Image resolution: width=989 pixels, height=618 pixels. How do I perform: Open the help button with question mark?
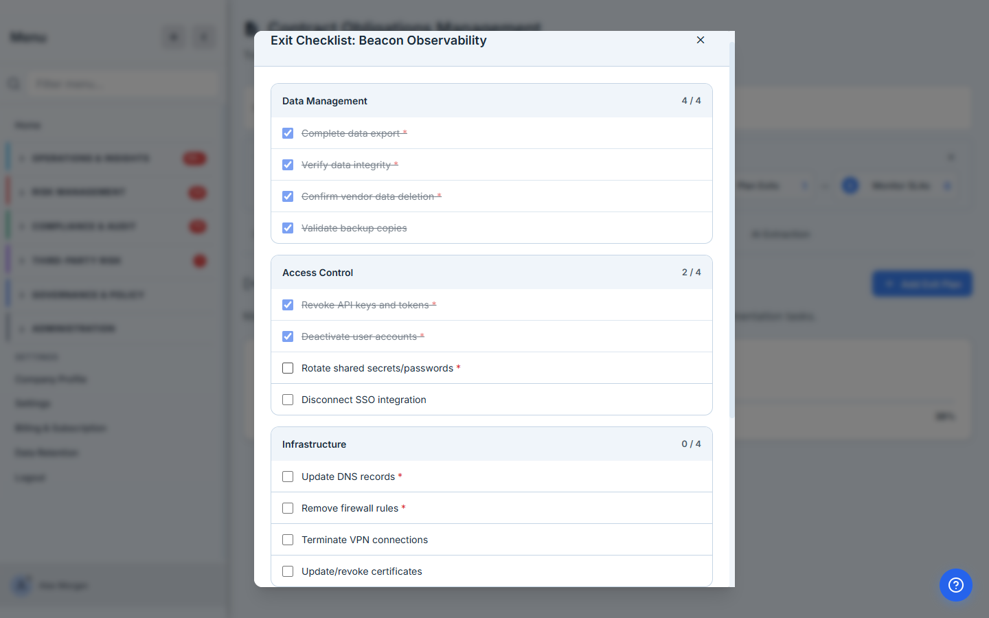[x=956, y=585]
